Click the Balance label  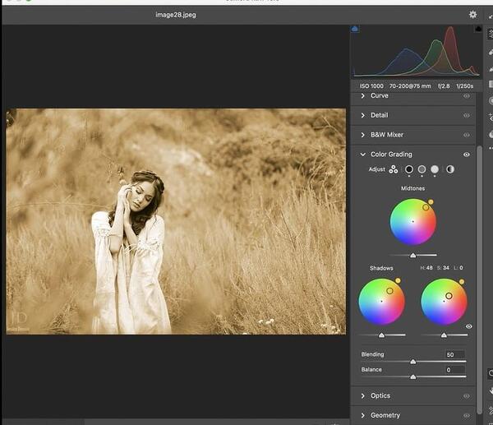point(371,369)
